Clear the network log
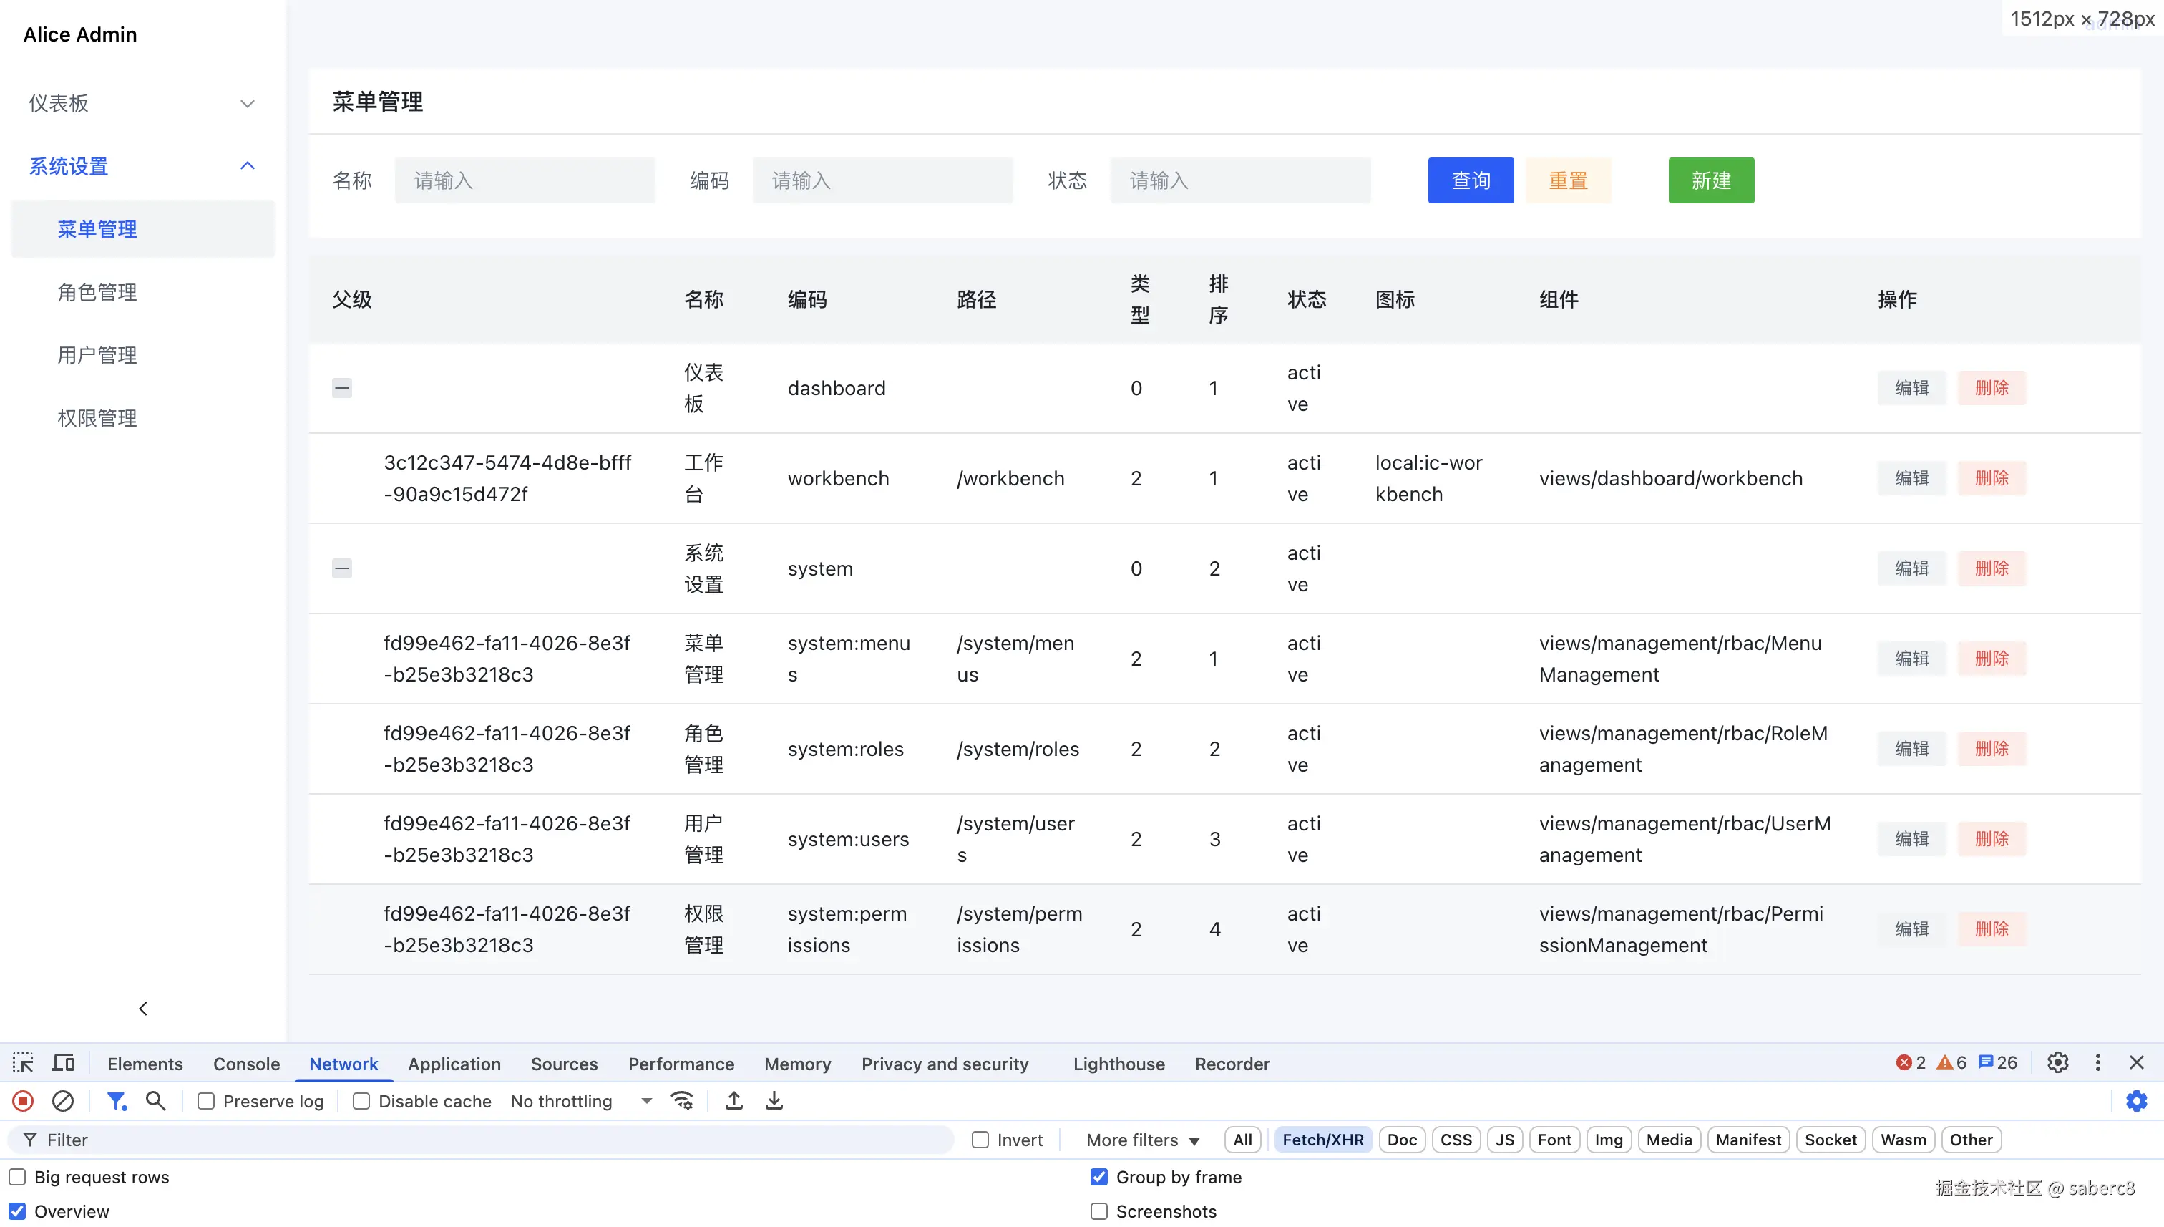2164x1227 pixels. click(x=63, y=1100)
